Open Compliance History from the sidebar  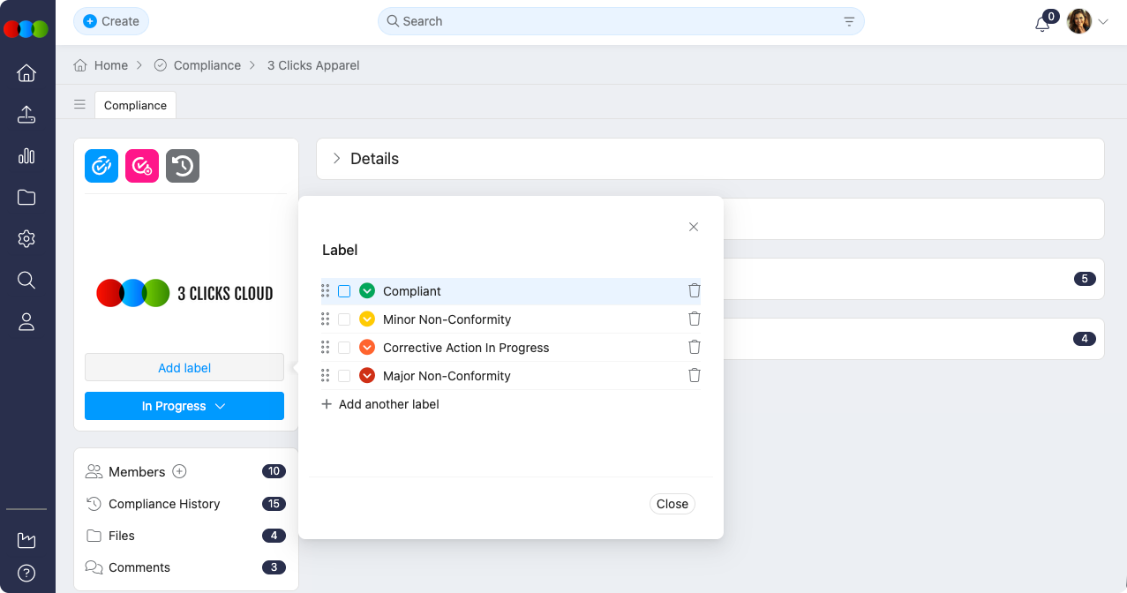pos(163,503)
